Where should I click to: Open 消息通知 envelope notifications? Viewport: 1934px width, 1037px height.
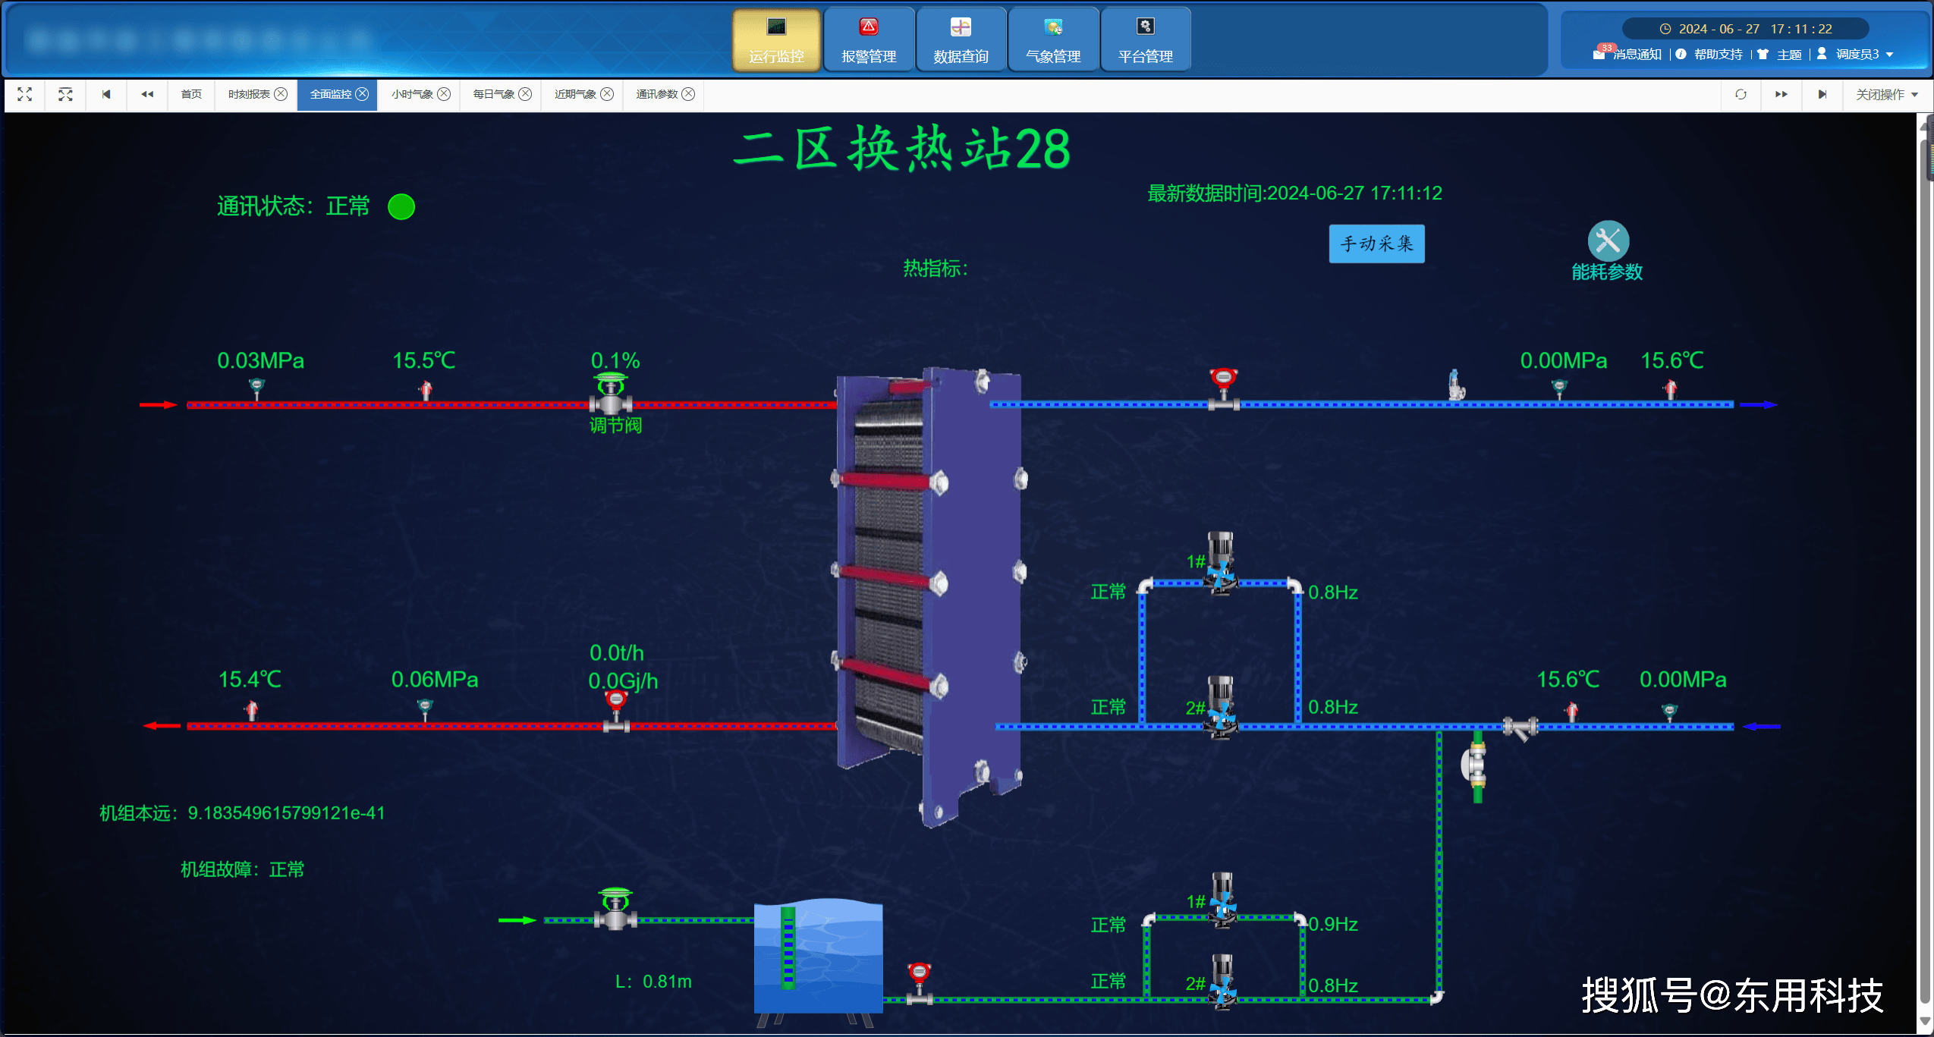pyautogui.click(x=1599, y=55)
